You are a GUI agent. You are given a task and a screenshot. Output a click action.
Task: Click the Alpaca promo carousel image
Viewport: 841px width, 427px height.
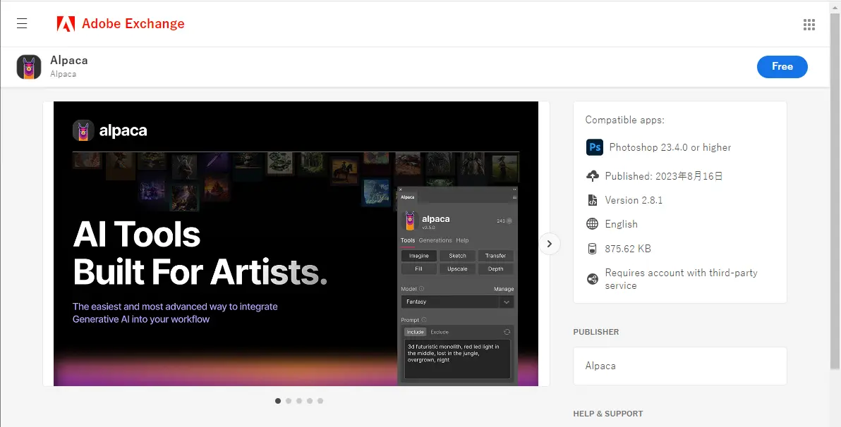pos(296,244)
